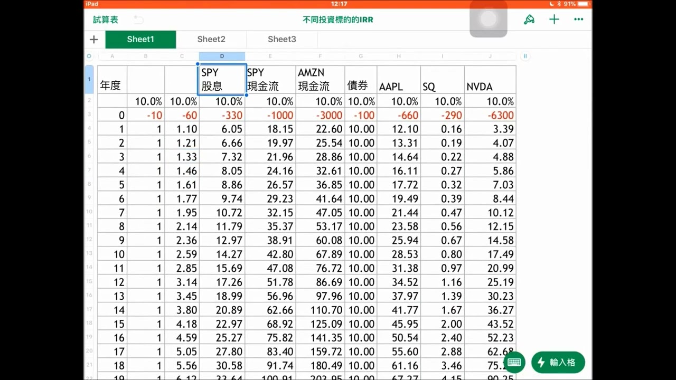
Task: Tap the Do Not Disturb moon icon
Action: point(552,4)
